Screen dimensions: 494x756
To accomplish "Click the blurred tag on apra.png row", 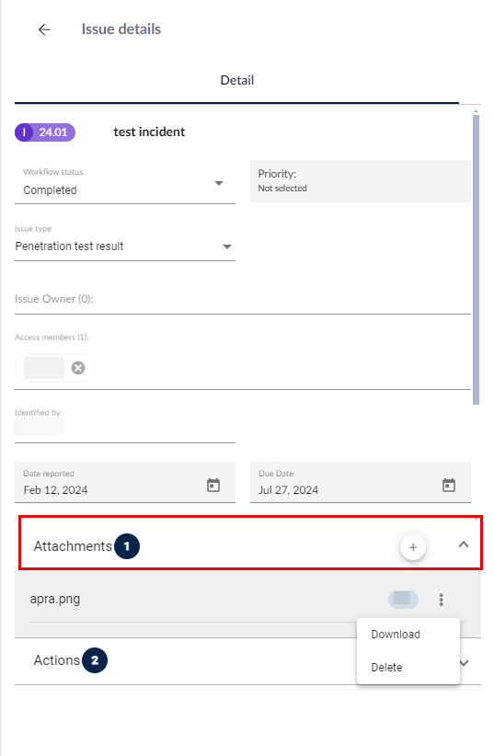I will [403, 600].
